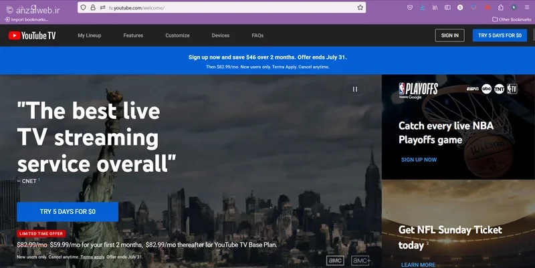This screenshot has width=535, height=268.
Task: Save the page to Pocket
Action: [410, 7]
